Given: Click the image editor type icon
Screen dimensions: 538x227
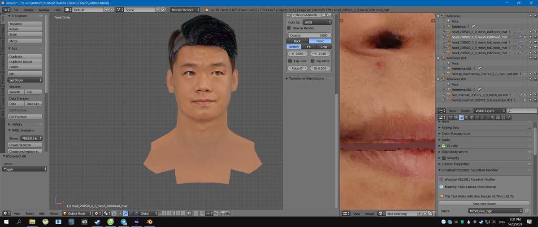Looking at the screenshot, I should [x=346, y=214].
